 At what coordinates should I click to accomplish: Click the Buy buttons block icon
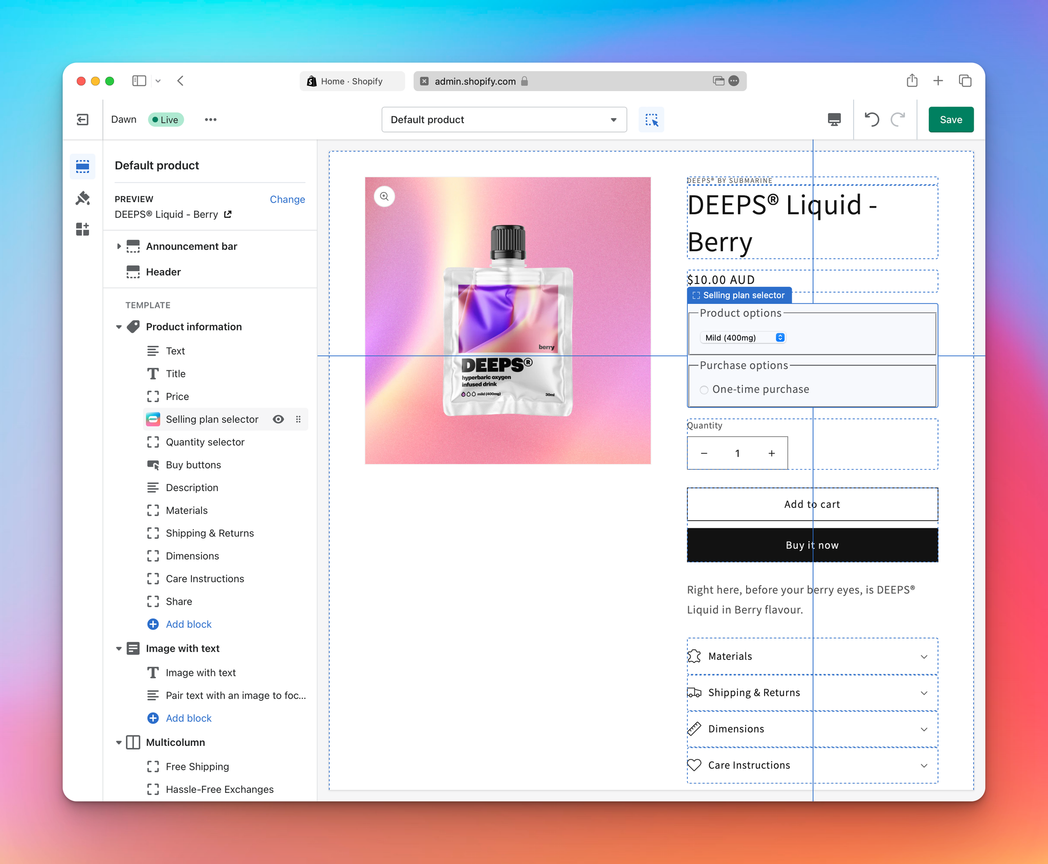tap(153, 465)
